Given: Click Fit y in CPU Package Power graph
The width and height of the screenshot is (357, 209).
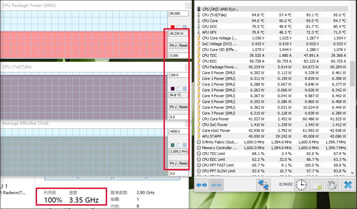Looking at the screenshot, I should [x=173, y=45].
